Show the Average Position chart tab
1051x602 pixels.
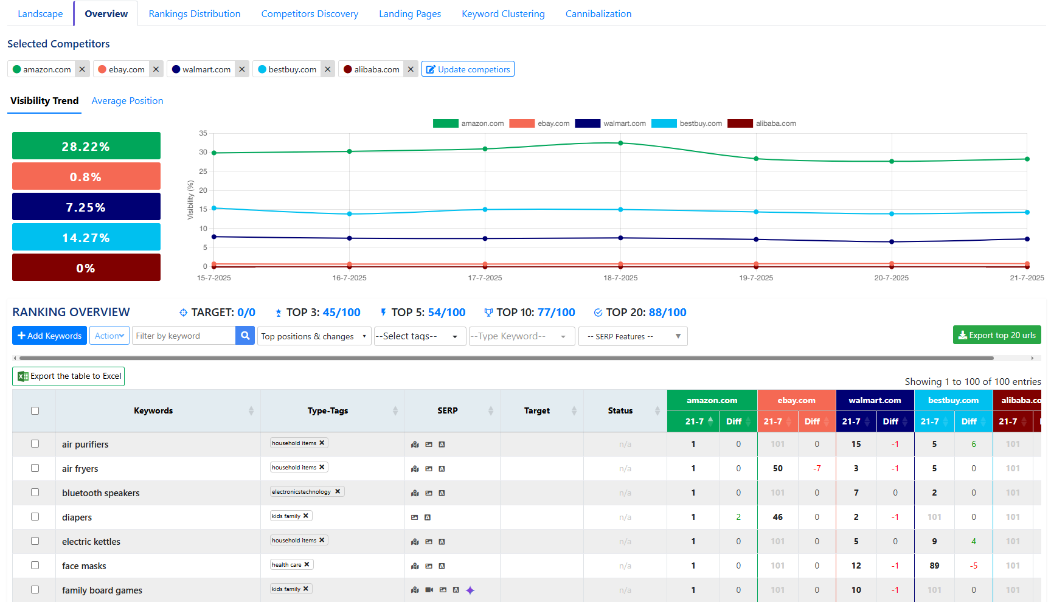[x=127, y=101]
